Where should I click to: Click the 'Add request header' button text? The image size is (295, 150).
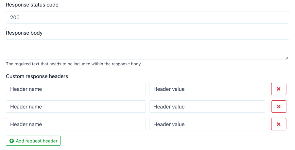coord(37,141)
